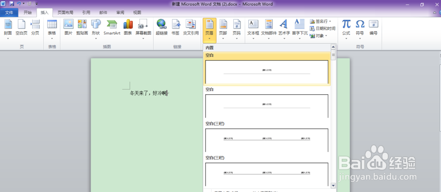This screenshot has width=441, height=192.
Task: Choose the last 空白(三栏) header thumbnail
Action: pyautogui.click(x=267, y=174)
